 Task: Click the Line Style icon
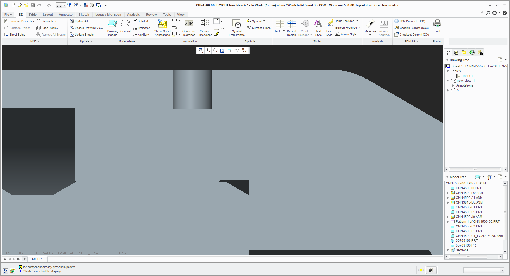pyautogui.click(x=329, y=27)
